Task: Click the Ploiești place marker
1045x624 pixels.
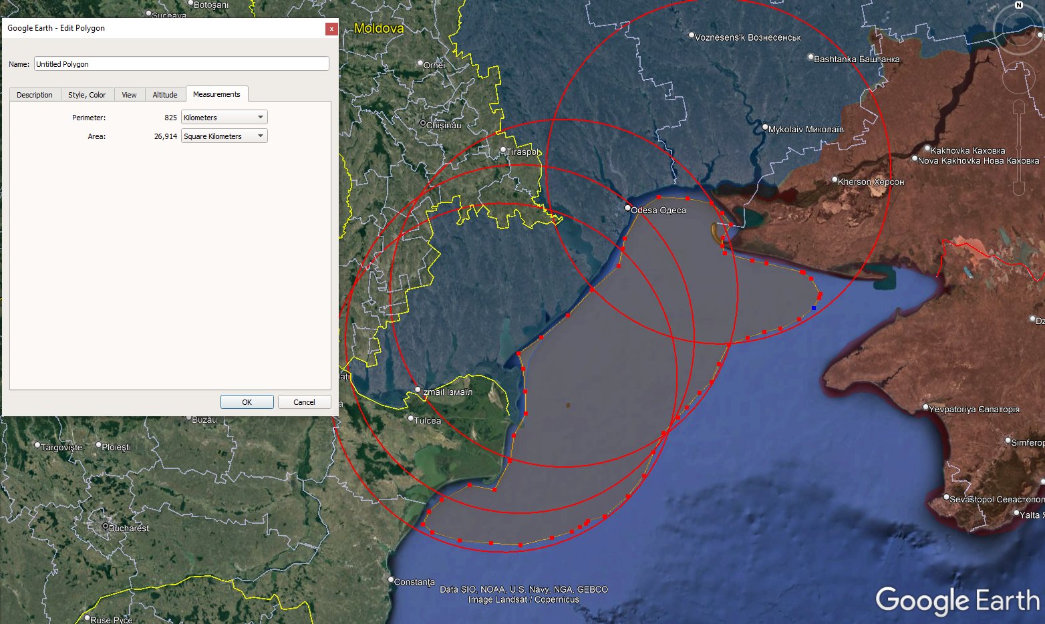Action: (99, 445)
